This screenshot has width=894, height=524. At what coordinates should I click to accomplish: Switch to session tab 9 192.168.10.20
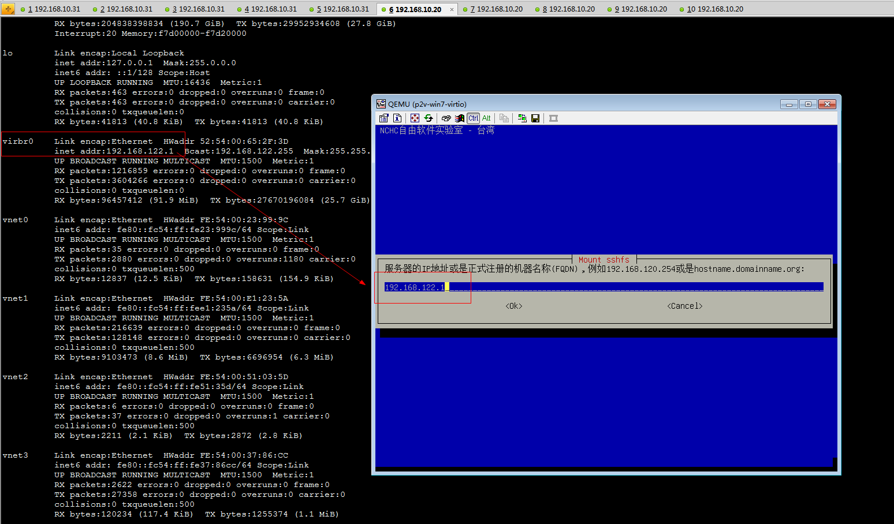click(x=636, y=9)
